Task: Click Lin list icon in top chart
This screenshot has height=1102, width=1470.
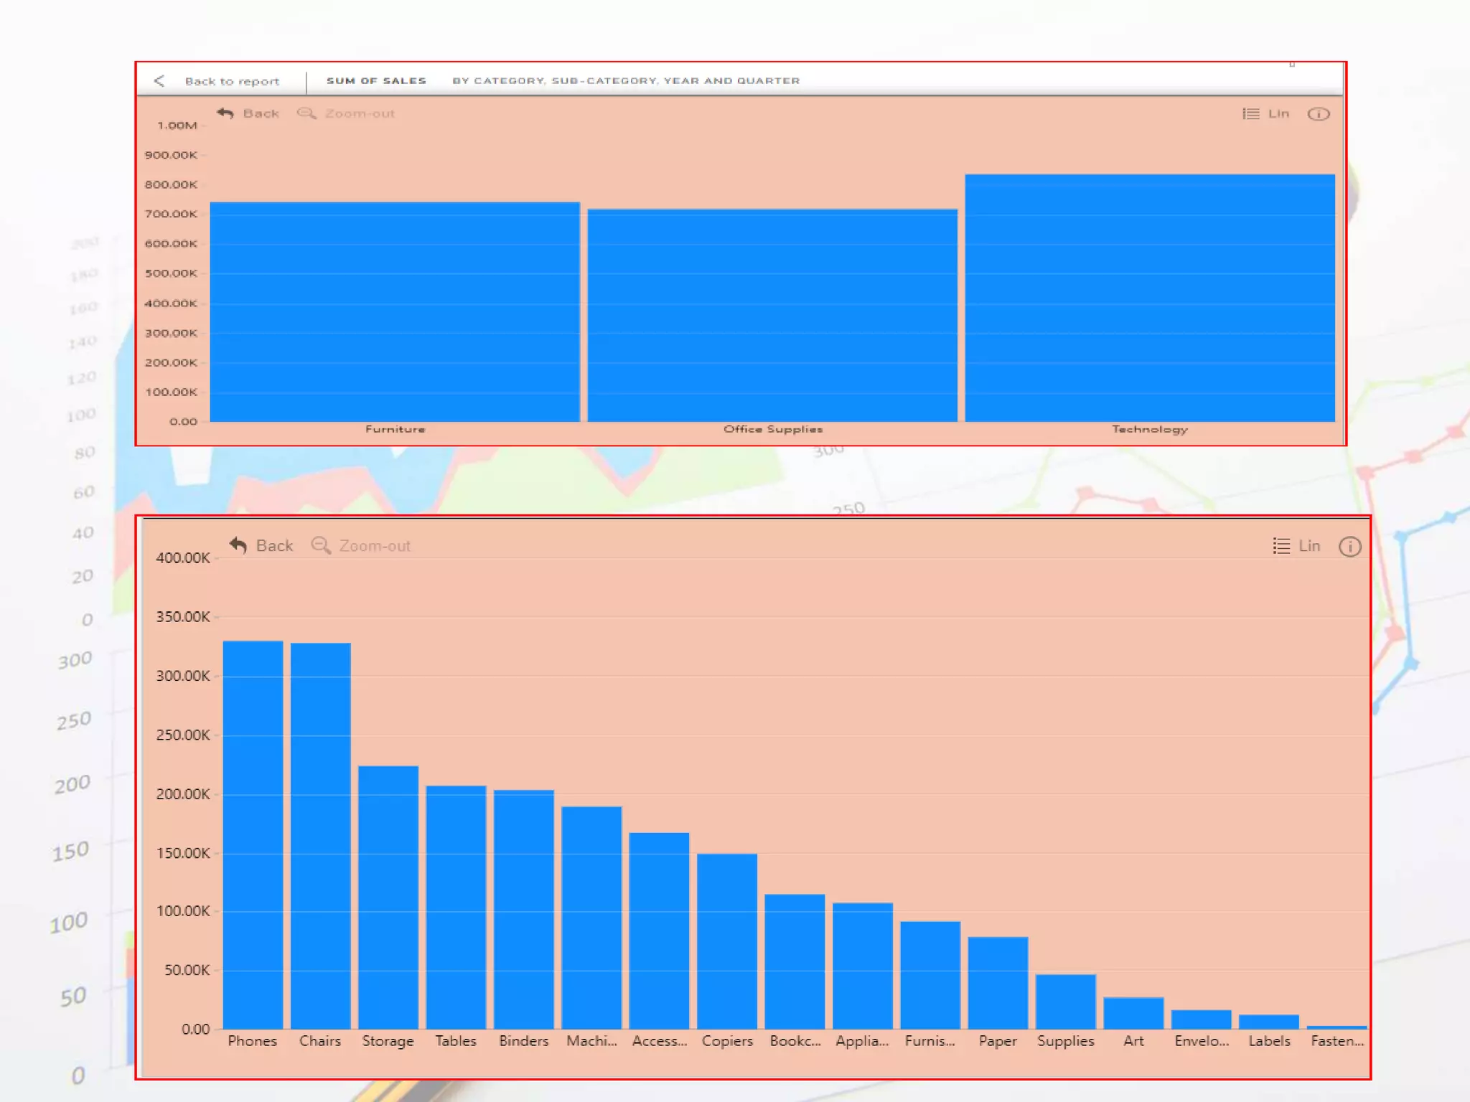Action: (x=1251, y=114)
